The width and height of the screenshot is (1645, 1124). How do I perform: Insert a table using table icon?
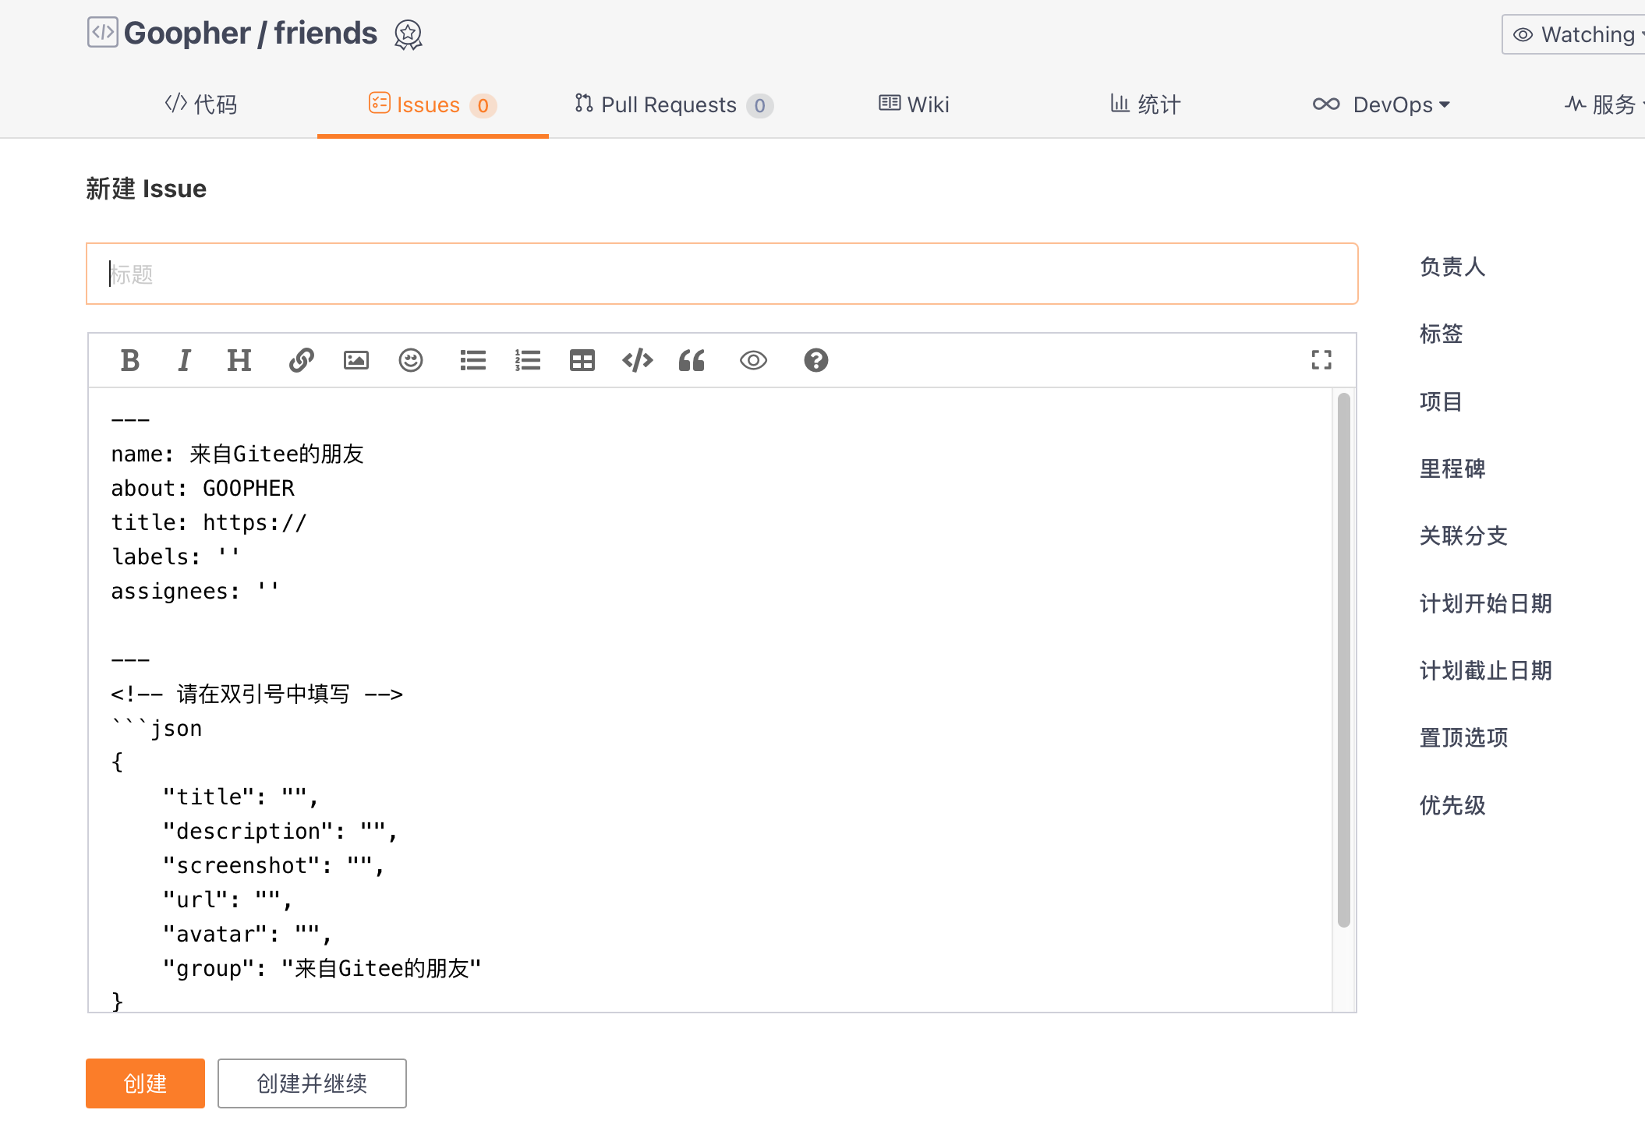tap(582, 362)
